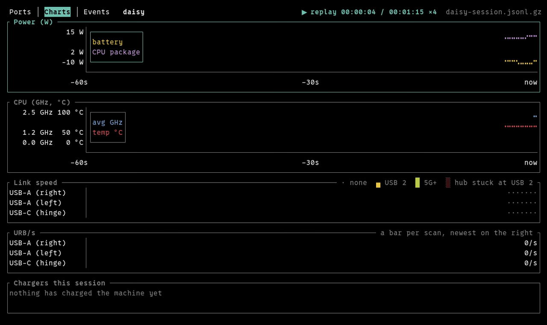Click the green 5G+ legend swatch
547x325 pixels.
click(418, 183)
